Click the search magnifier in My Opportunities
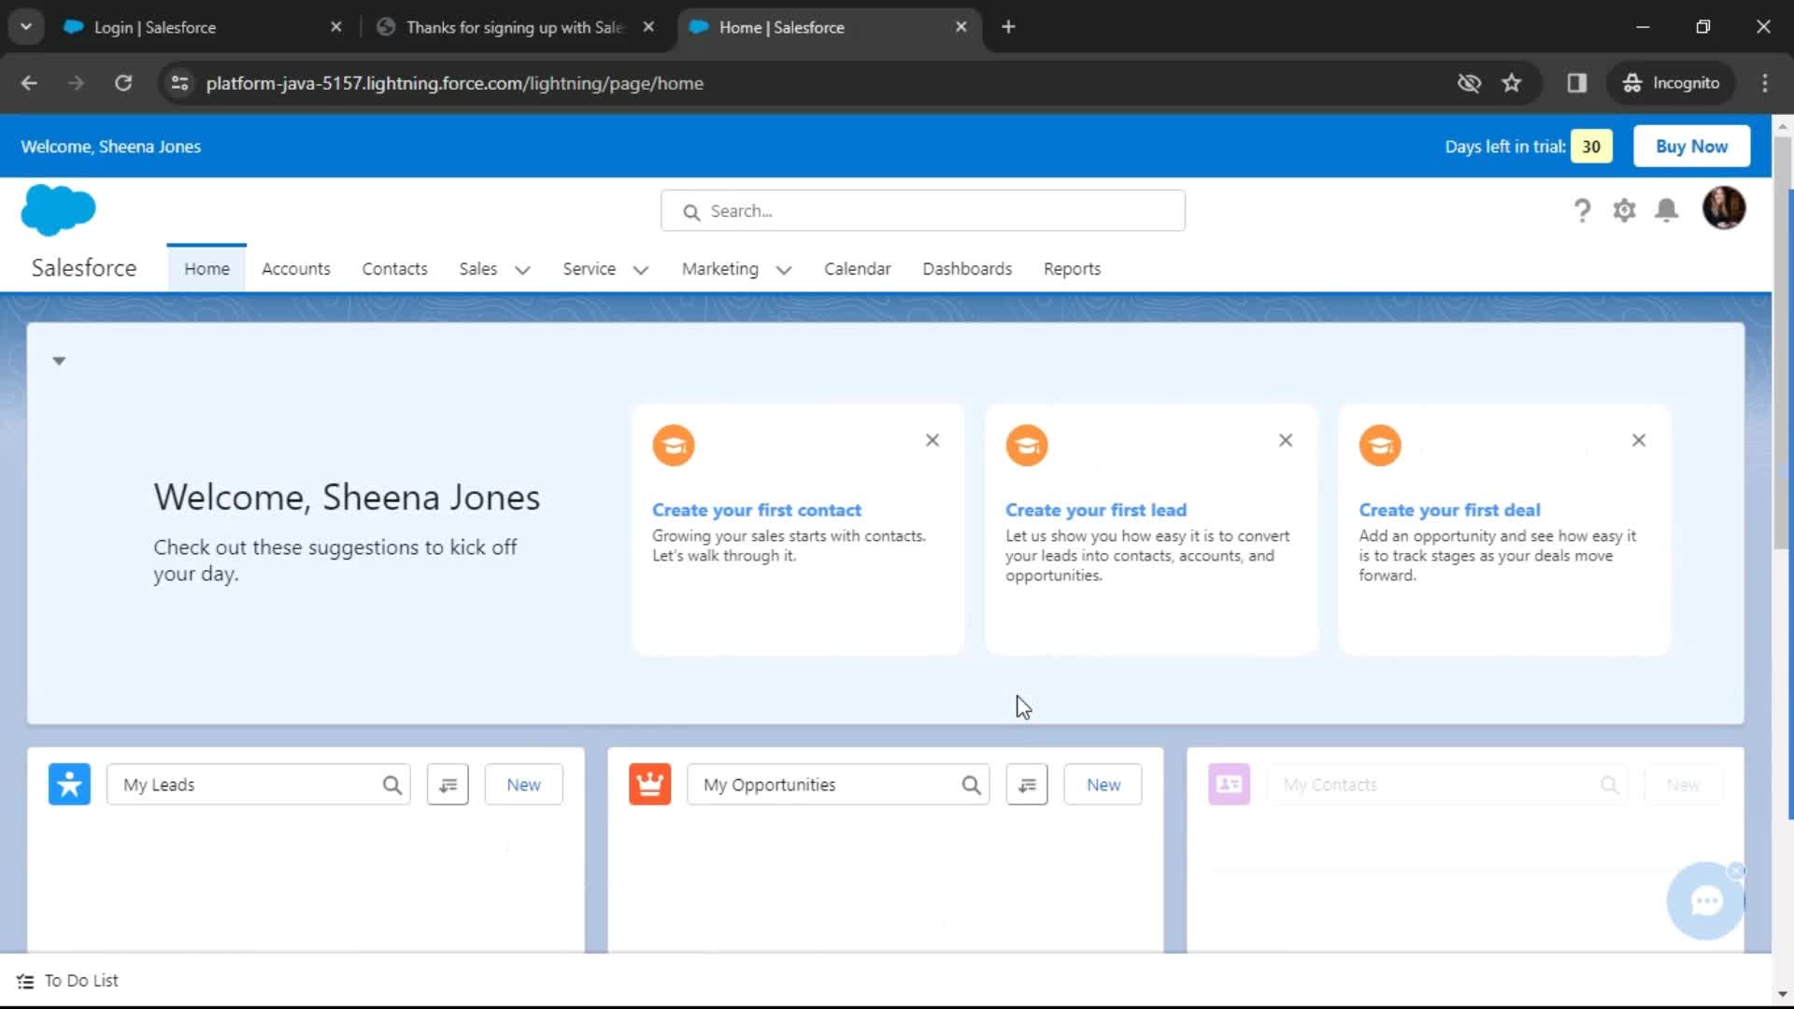This screenshot has width=1794, height=1009. pyautogui.click(x=971, y=785)
